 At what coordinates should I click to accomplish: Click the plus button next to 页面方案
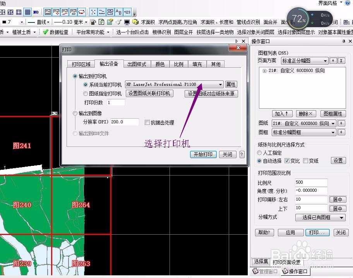333,60
